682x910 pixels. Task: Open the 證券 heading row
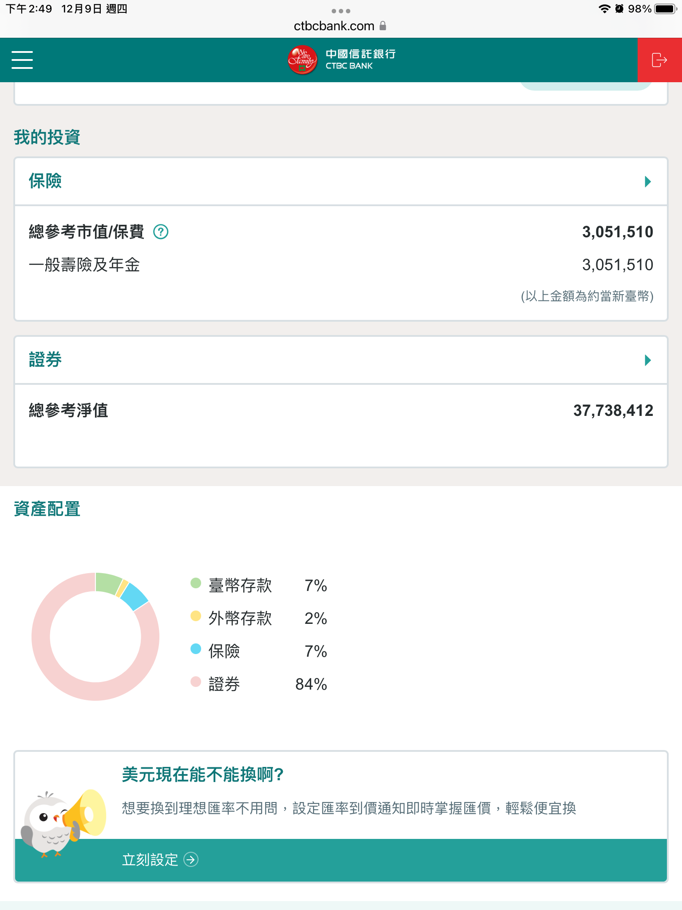click(x=45, y=359)
